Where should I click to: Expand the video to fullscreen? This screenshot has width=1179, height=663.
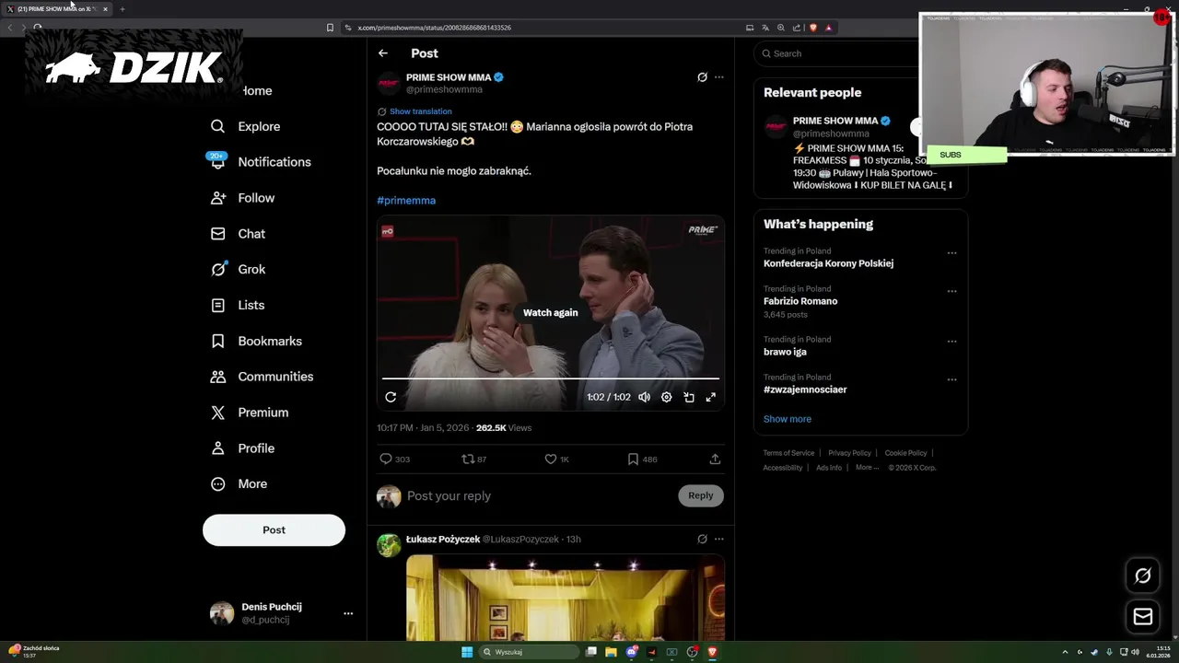[x=711, y=397]
